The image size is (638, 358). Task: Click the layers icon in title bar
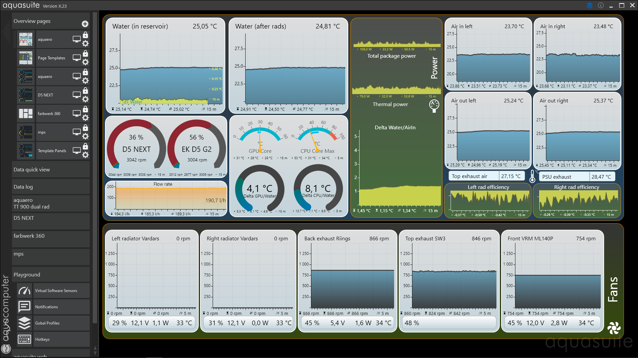click(589, 5)
